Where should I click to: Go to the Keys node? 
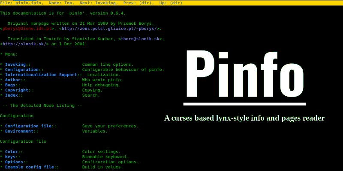[10, 157]
